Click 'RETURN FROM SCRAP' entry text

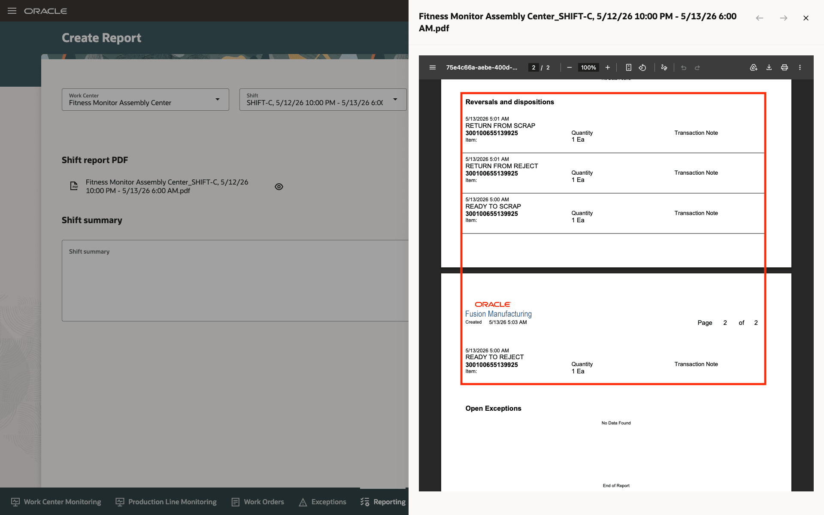click(x=500, y=126)
